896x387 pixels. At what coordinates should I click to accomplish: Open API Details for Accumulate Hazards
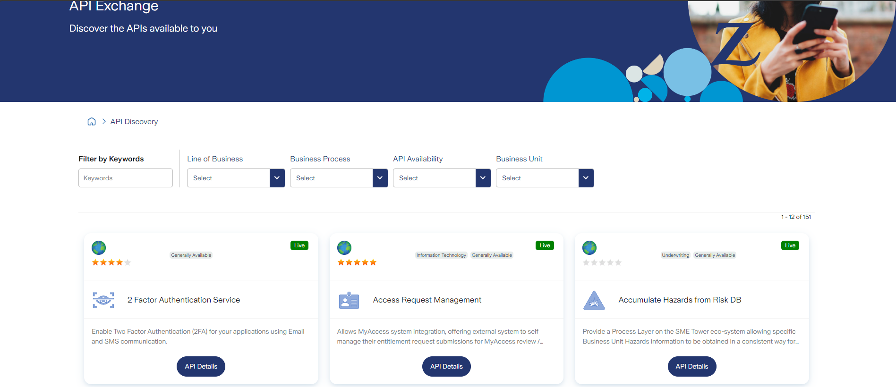pyautogui.click(x=691, y=366)
